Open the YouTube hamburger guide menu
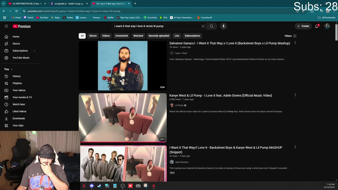Screen dimensions: 338x190 click(x=6, y=26)
